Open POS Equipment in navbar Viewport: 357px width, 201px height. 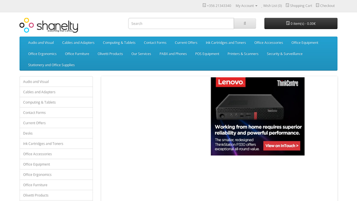pos(207,54)
